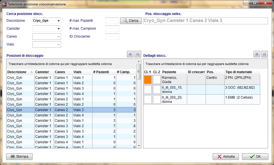Sort by Paziente column header

point(174,72)
